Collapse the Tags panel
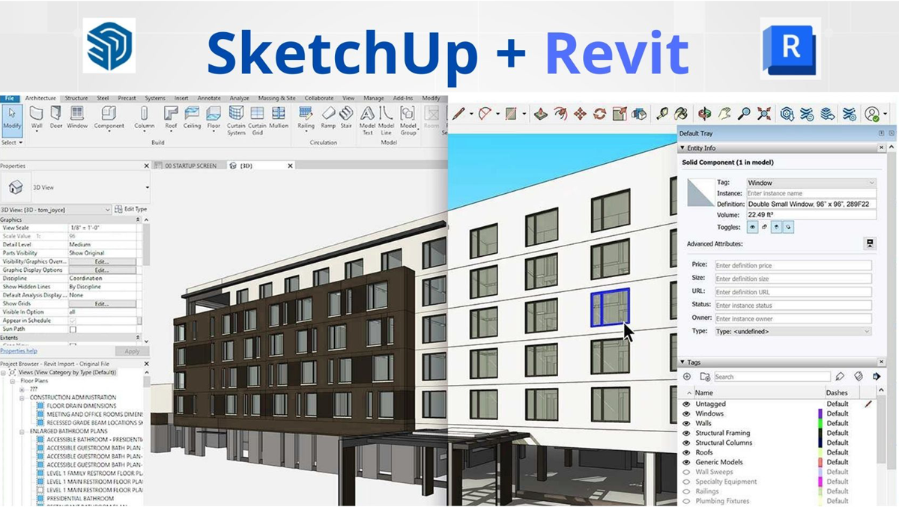Screen dimensions: 899x507 point(682,362)
